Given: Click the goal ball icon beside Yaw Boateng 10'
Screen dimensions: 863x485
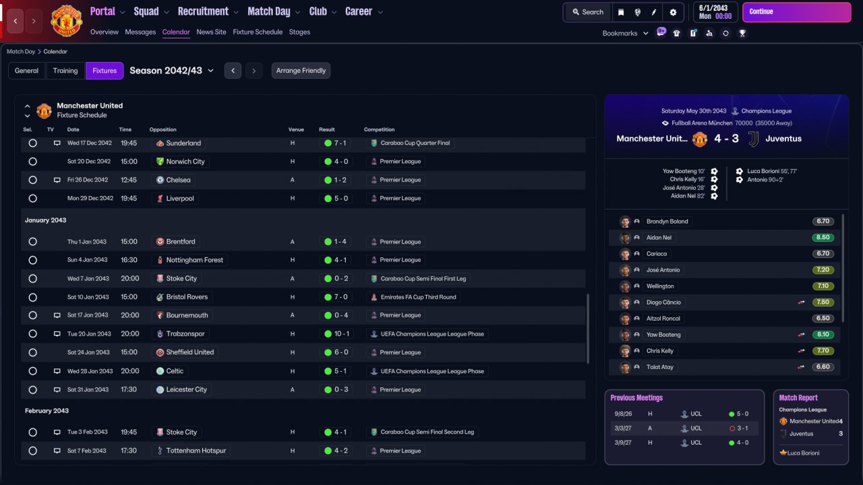Looking at the screenshot, I should 714,171.
